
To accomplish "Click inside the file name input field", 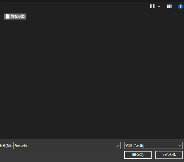I will pyautogui.click(x=67, y=146).
